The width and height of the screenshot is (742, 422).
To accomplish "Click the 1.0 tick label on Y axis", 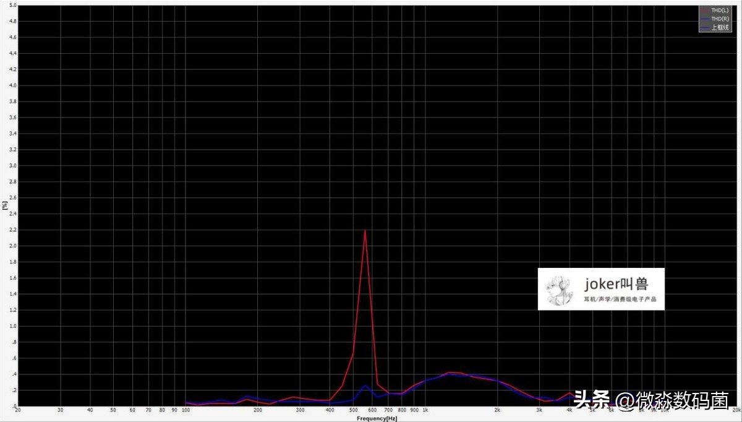I will [13, 325].
